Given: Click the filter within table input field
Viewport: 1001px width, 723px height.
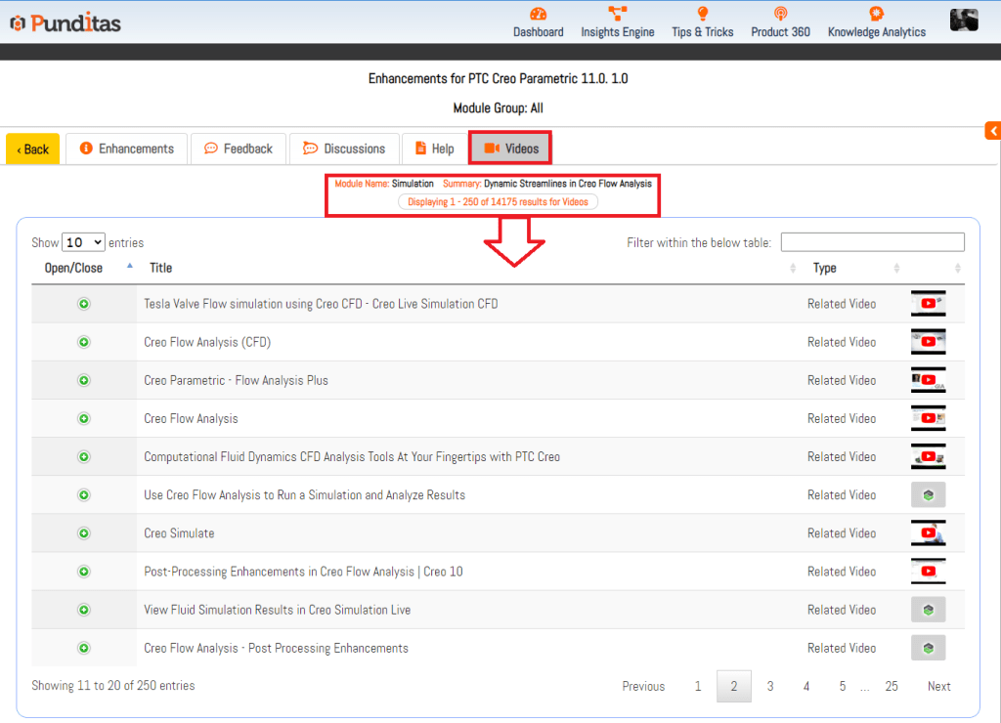Looking at the screenshot, I should [x=872, y=242].
